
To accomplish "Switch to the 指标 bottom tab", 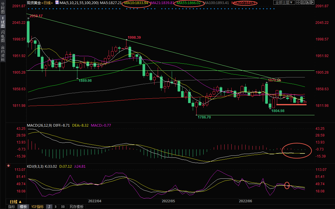I will point(12,207).
